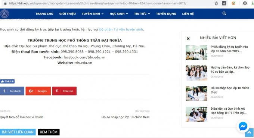The width and height of the screenshot is (254, 138).
Task: Open next post 'Hồ sơ nhập học lớp 10 chính thức'
Action: 126,117
